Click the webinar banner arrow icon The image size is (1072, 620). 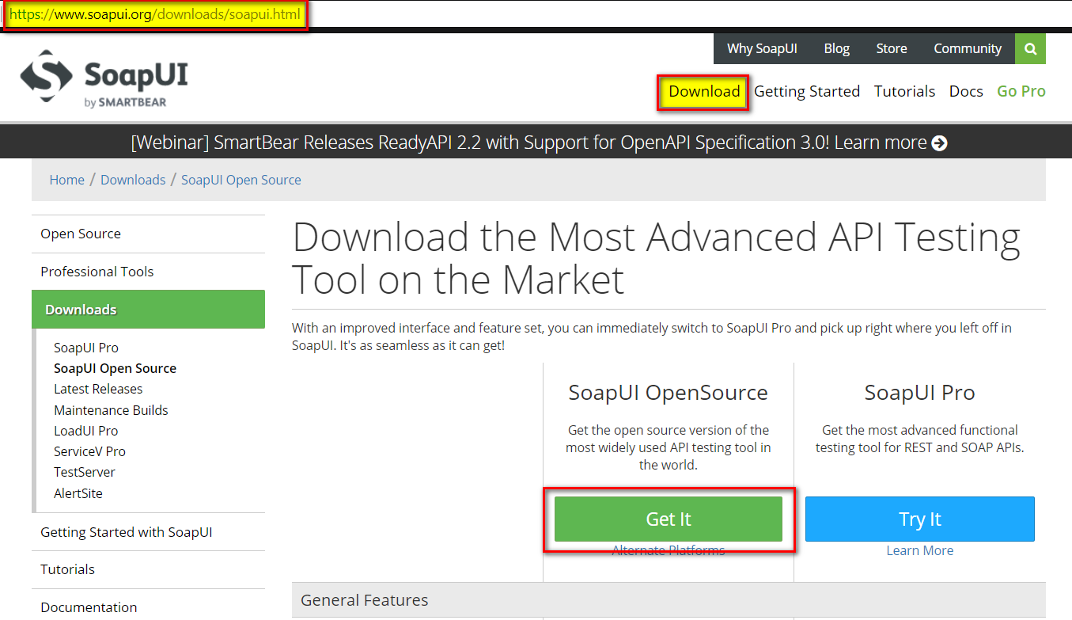point(939,143)
